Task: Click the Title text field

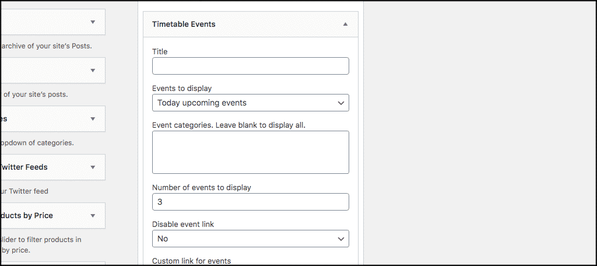Action: click(250, 66)
